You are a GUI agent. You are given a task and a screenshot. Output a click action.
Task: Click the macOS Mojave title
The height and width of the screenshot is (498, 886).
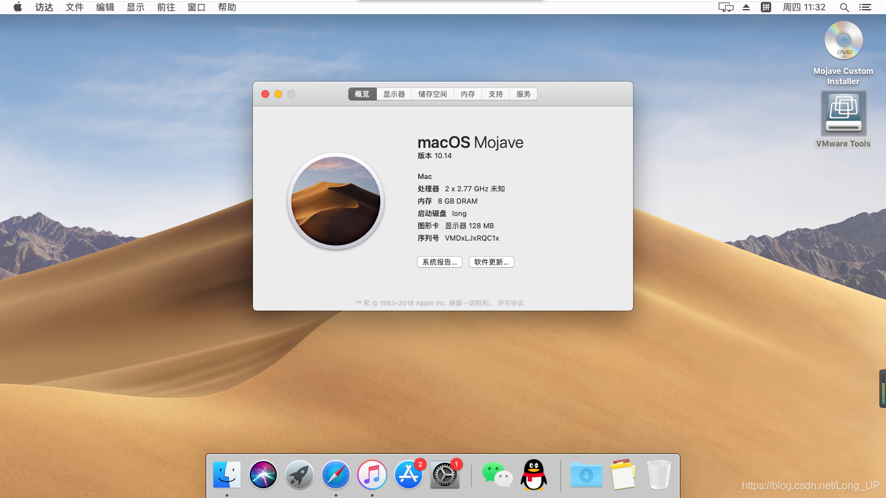[x=470, y=143]
